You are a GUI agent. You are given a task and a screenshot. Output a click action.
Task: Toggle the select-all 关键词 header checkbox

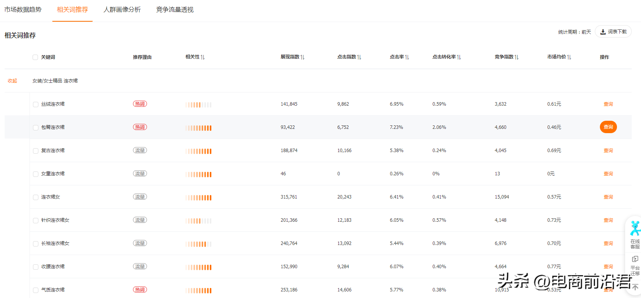[35, 57]
